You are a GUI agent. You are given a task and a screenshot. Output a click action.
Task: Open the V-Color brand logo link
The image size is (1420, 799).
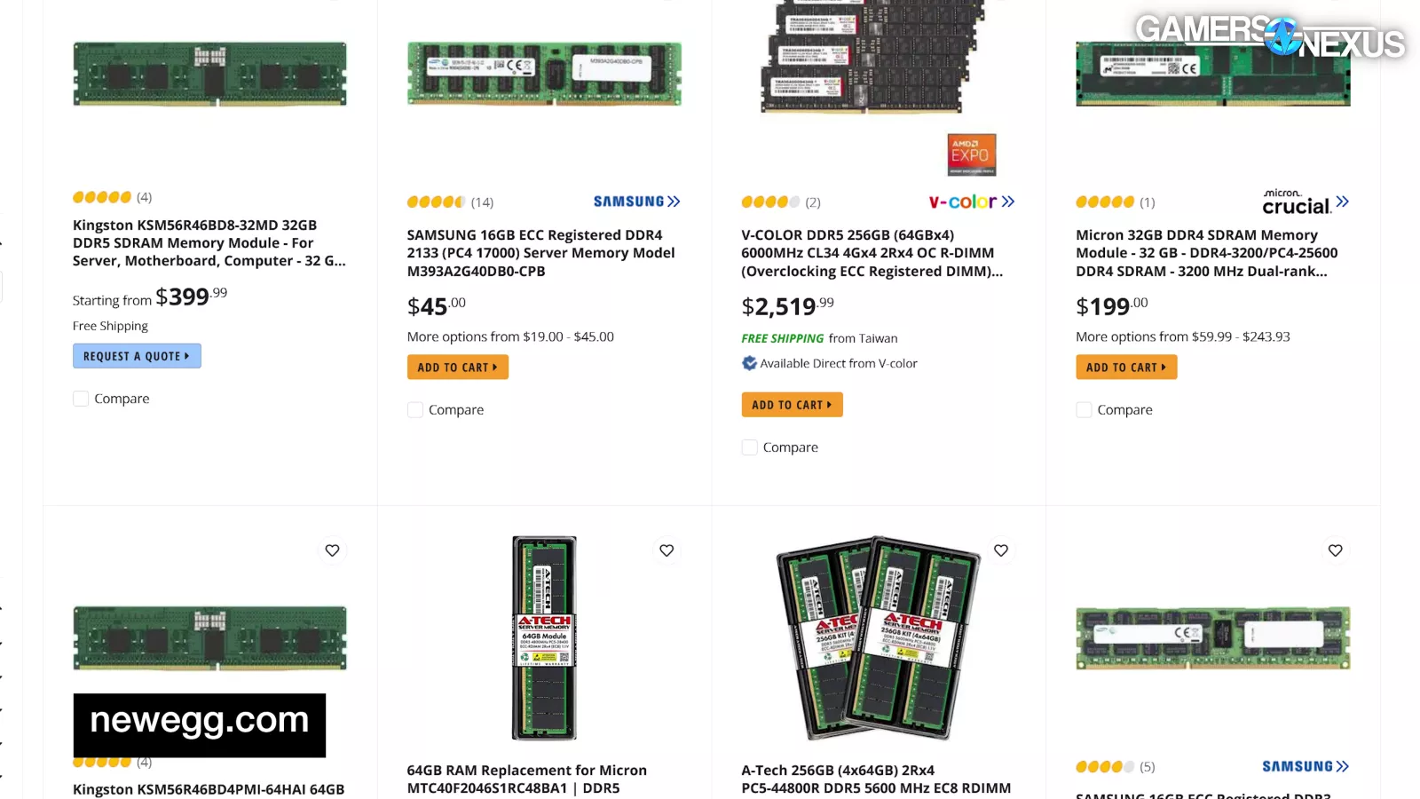pyautogui.click(x=971, y=202)
